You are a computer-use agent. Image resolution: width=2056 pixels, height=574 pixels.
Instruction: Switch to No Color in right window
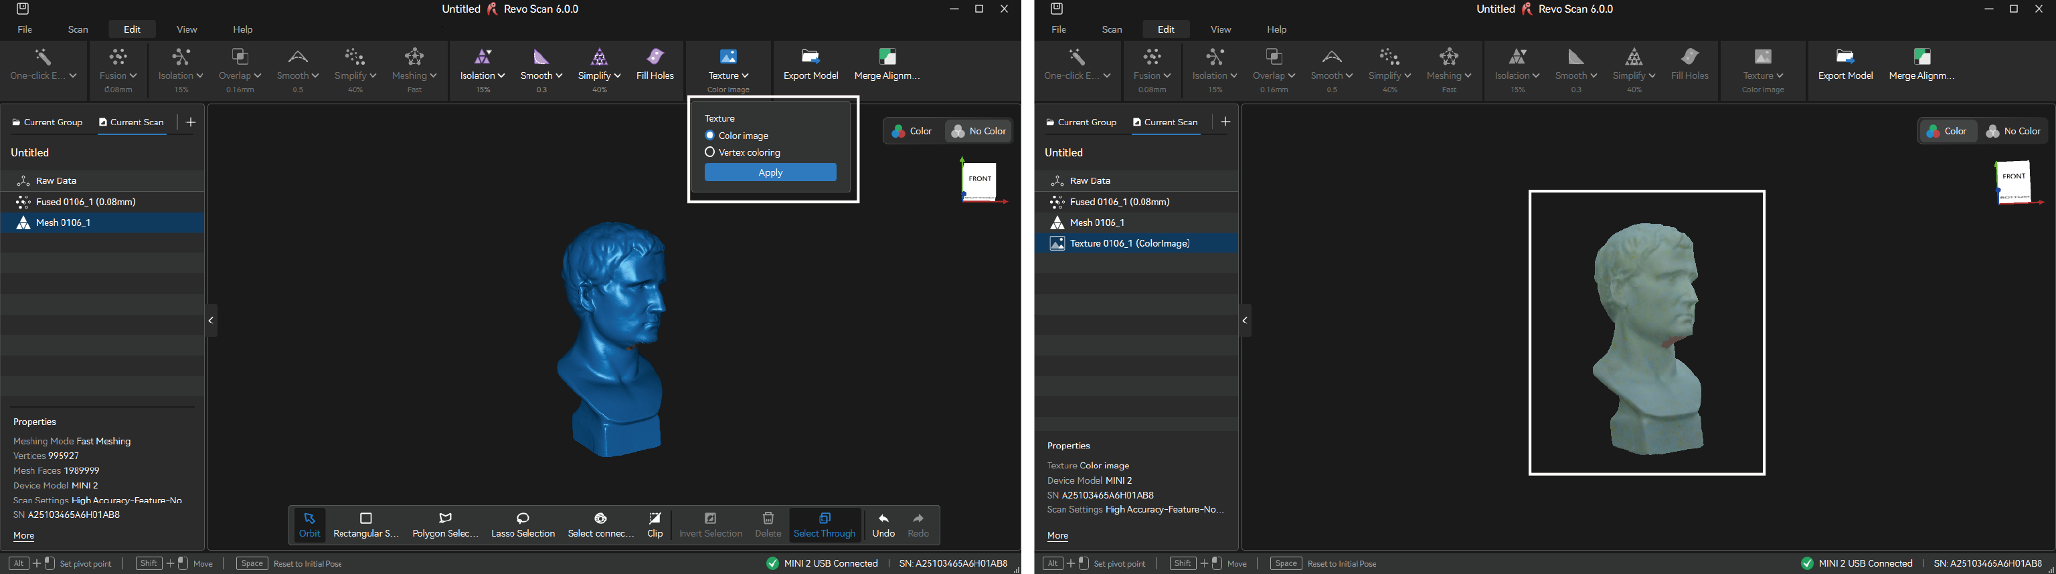click(2013, 131)
